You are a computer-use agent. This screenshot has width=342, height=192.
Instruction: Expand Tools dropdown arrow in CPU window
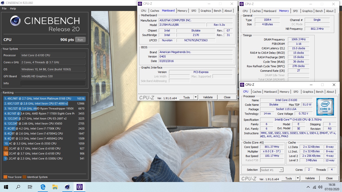tap(298, 178)
